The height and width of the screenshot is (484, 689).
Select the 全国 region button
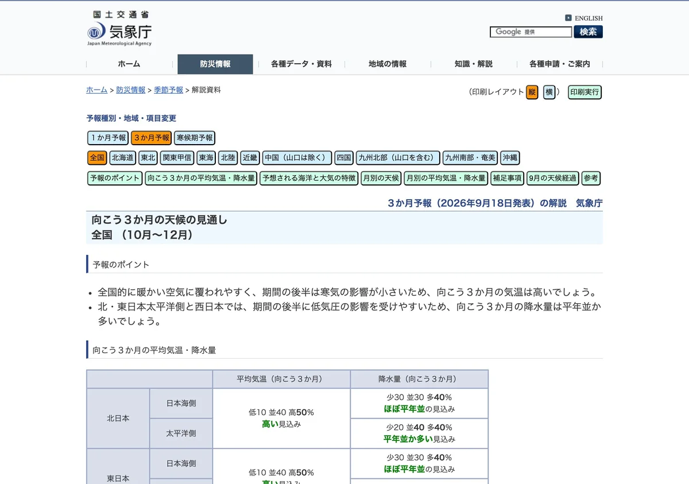(97, 158)
